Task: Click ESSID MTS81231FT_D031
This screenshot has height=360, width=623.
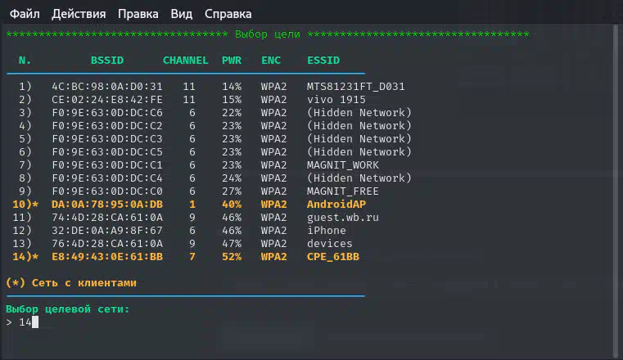Action: 355,87
